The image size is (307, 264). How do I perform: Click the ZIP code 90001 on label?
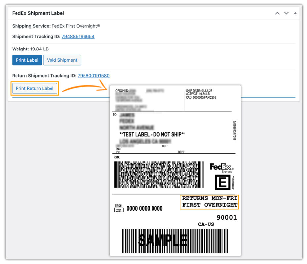coord(226,217)
